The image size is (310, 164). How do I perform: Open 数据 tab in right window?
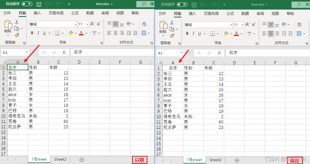click(x=245, y=14)
